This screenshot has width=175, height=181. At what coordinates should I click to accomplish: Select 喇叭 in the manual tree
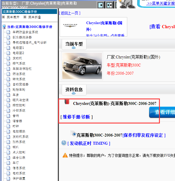[x=16, y=147]
